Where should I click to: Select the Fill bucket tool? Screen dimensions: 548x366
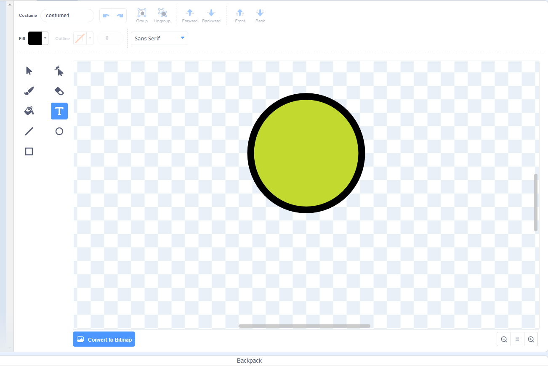pos(29,111)
